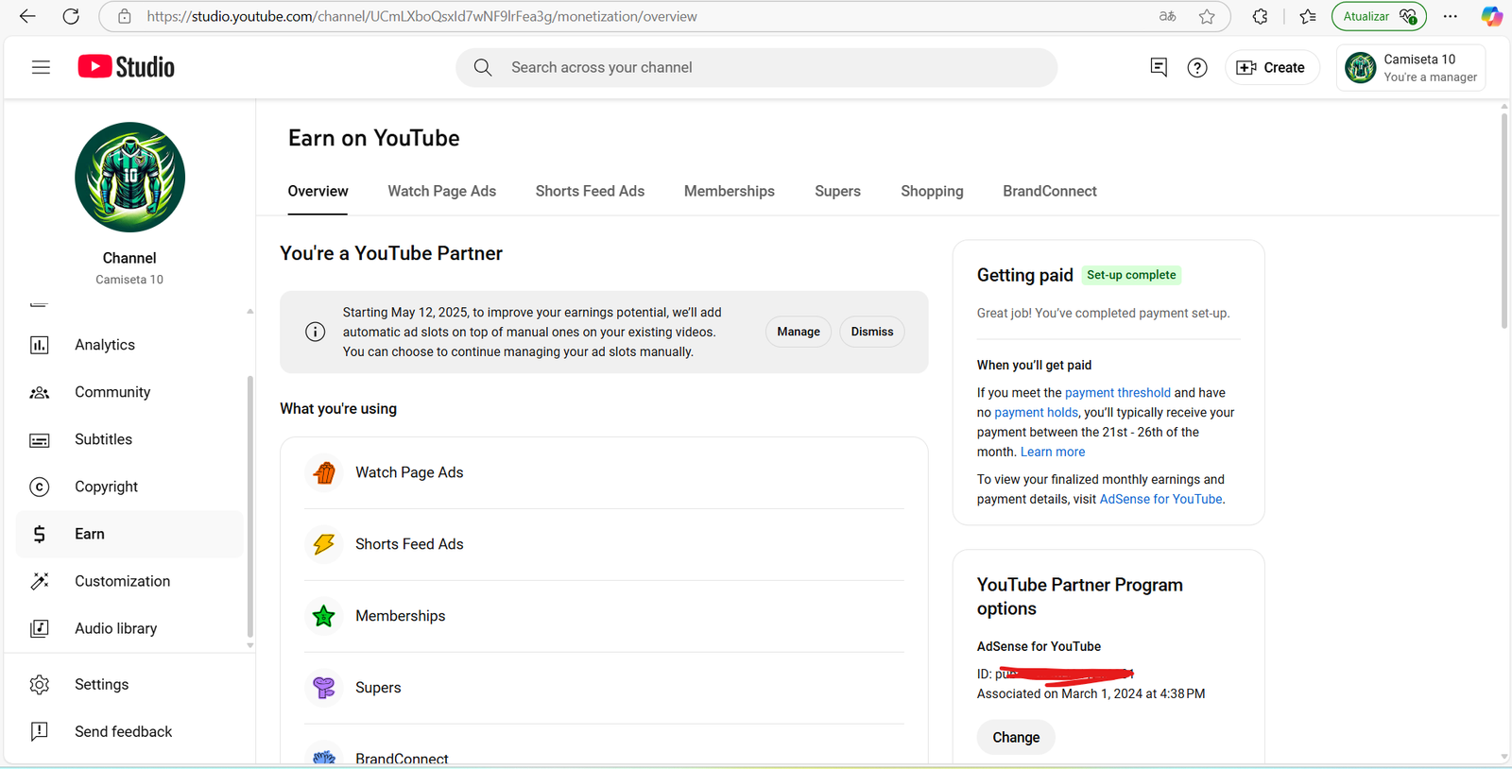Open the payment threshold link
1512x769 pixels.
click(x=1118, y=393)
